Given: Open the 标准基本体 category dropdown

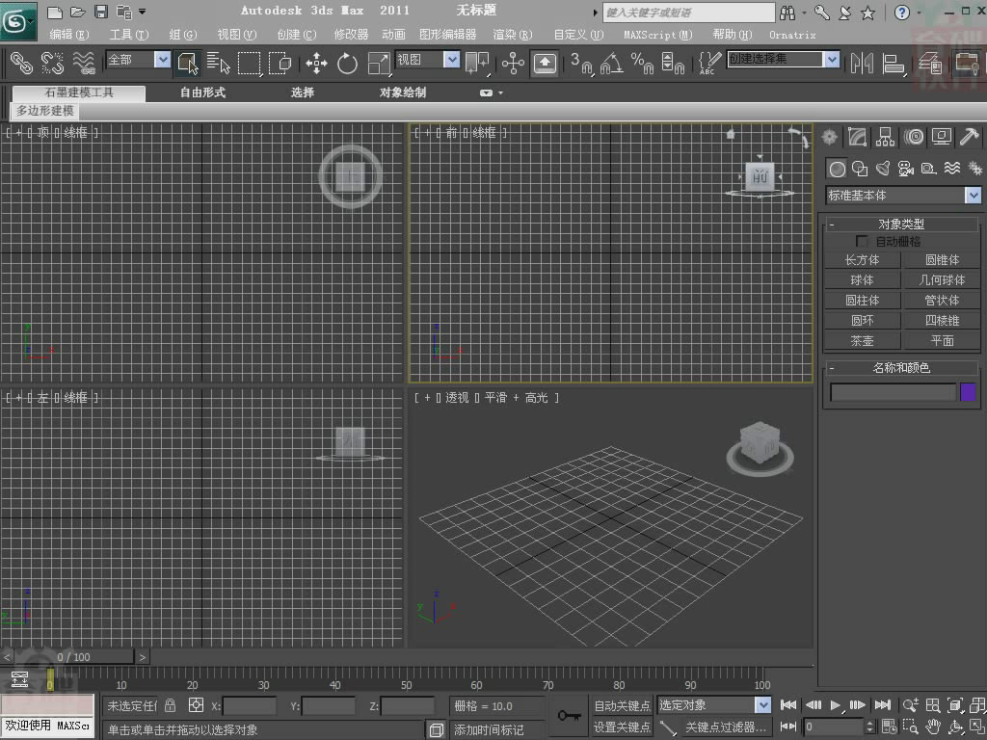Looking at the screenshot, I should coord(974,195).
